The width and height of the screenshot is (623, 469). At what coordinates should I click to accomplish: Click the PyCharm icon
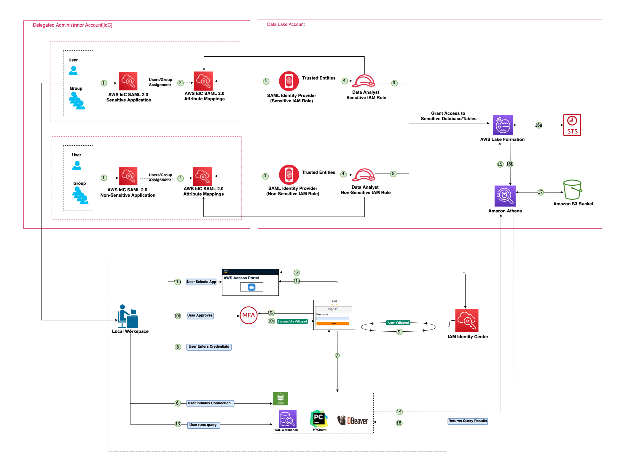coord(319,419)
